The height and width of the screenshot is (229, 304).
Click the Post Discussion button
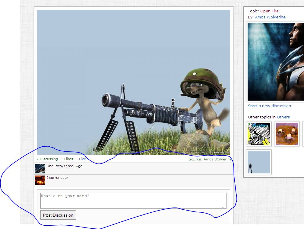[x=58, y=215]
